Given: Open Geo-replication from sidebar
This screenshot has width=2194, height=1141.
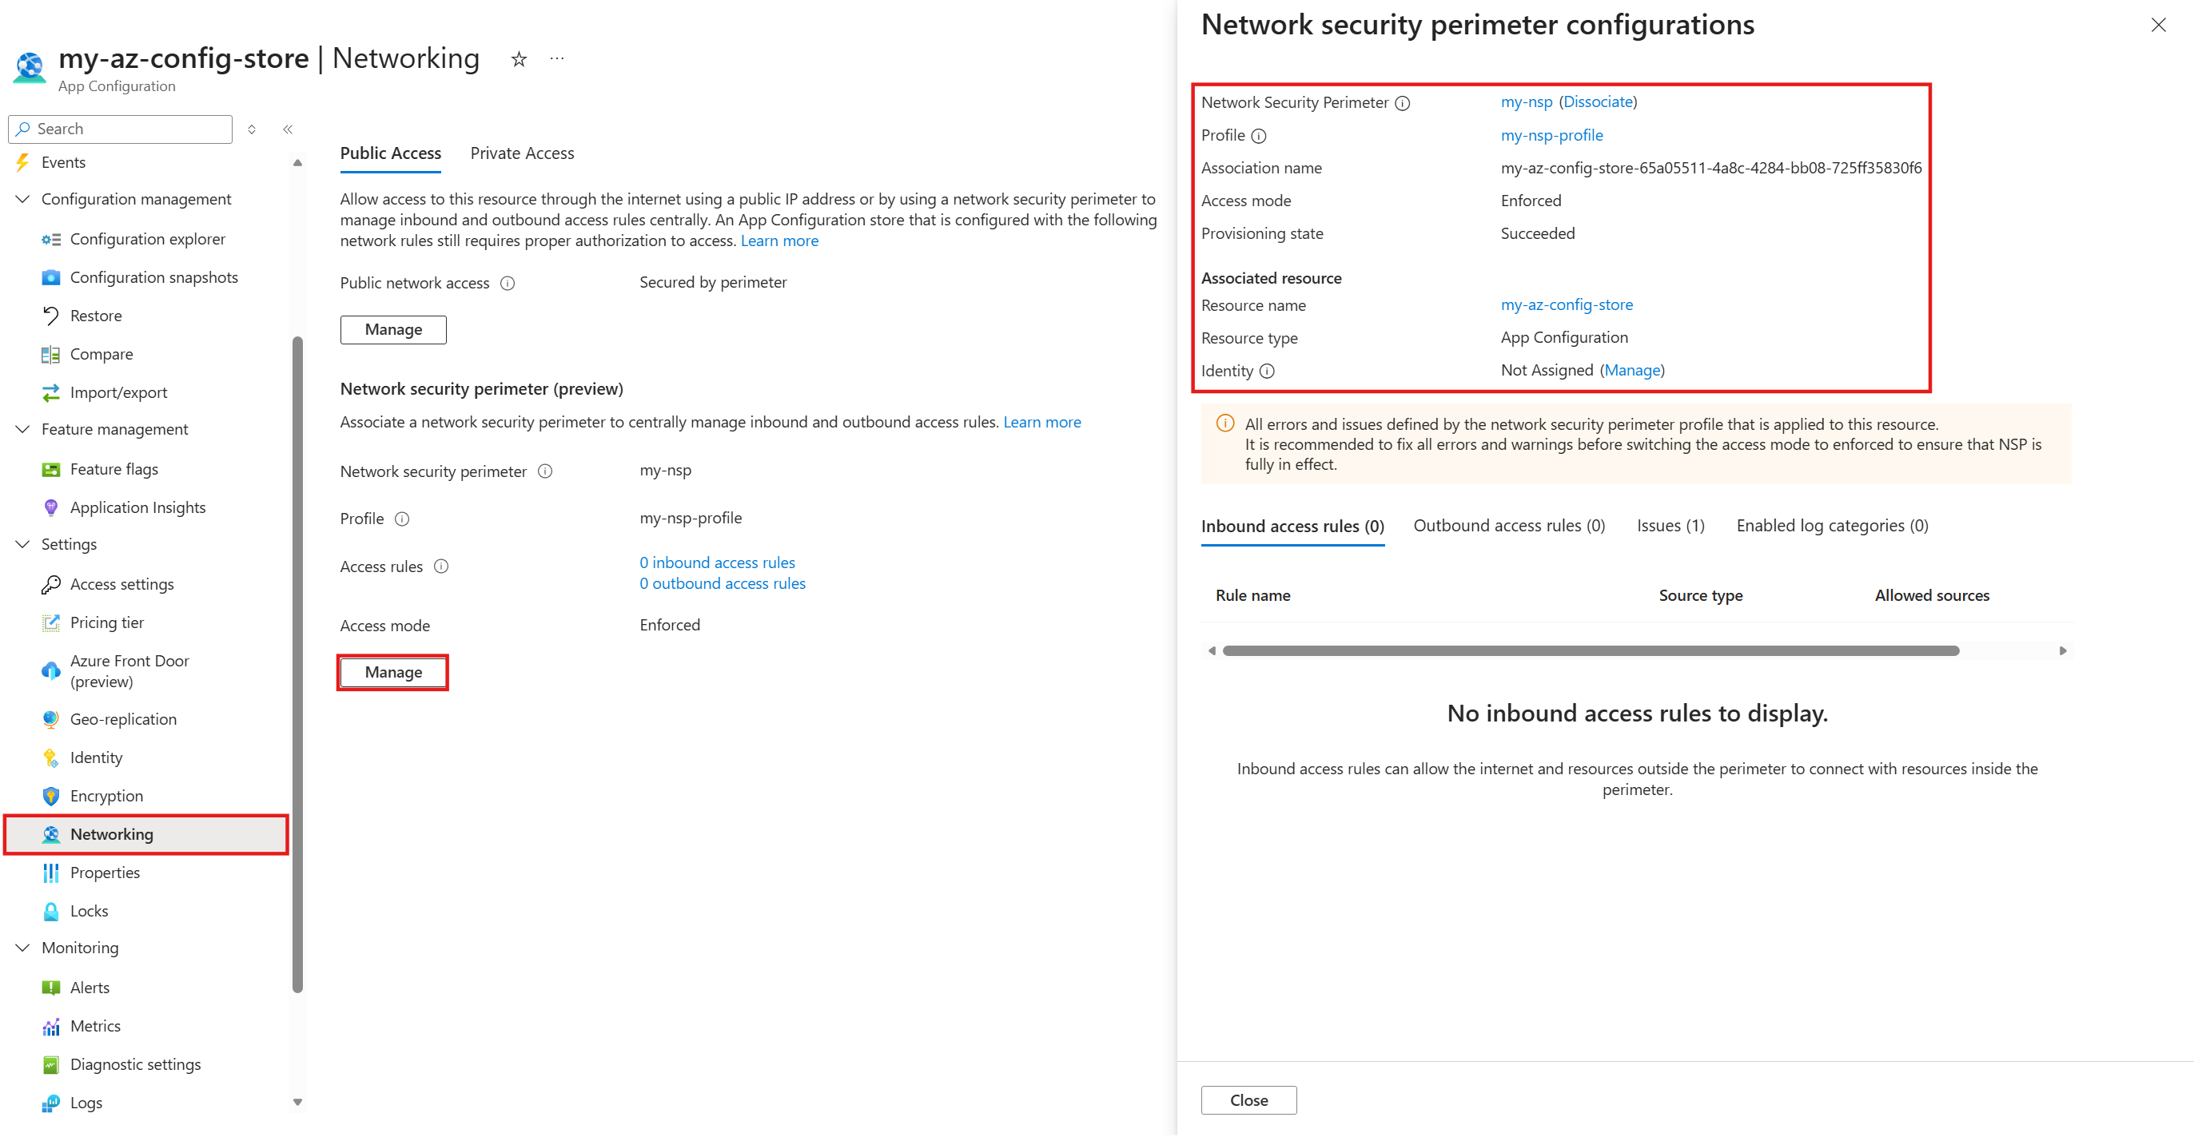Looking at the screenshot, I should tap(124, 719).
